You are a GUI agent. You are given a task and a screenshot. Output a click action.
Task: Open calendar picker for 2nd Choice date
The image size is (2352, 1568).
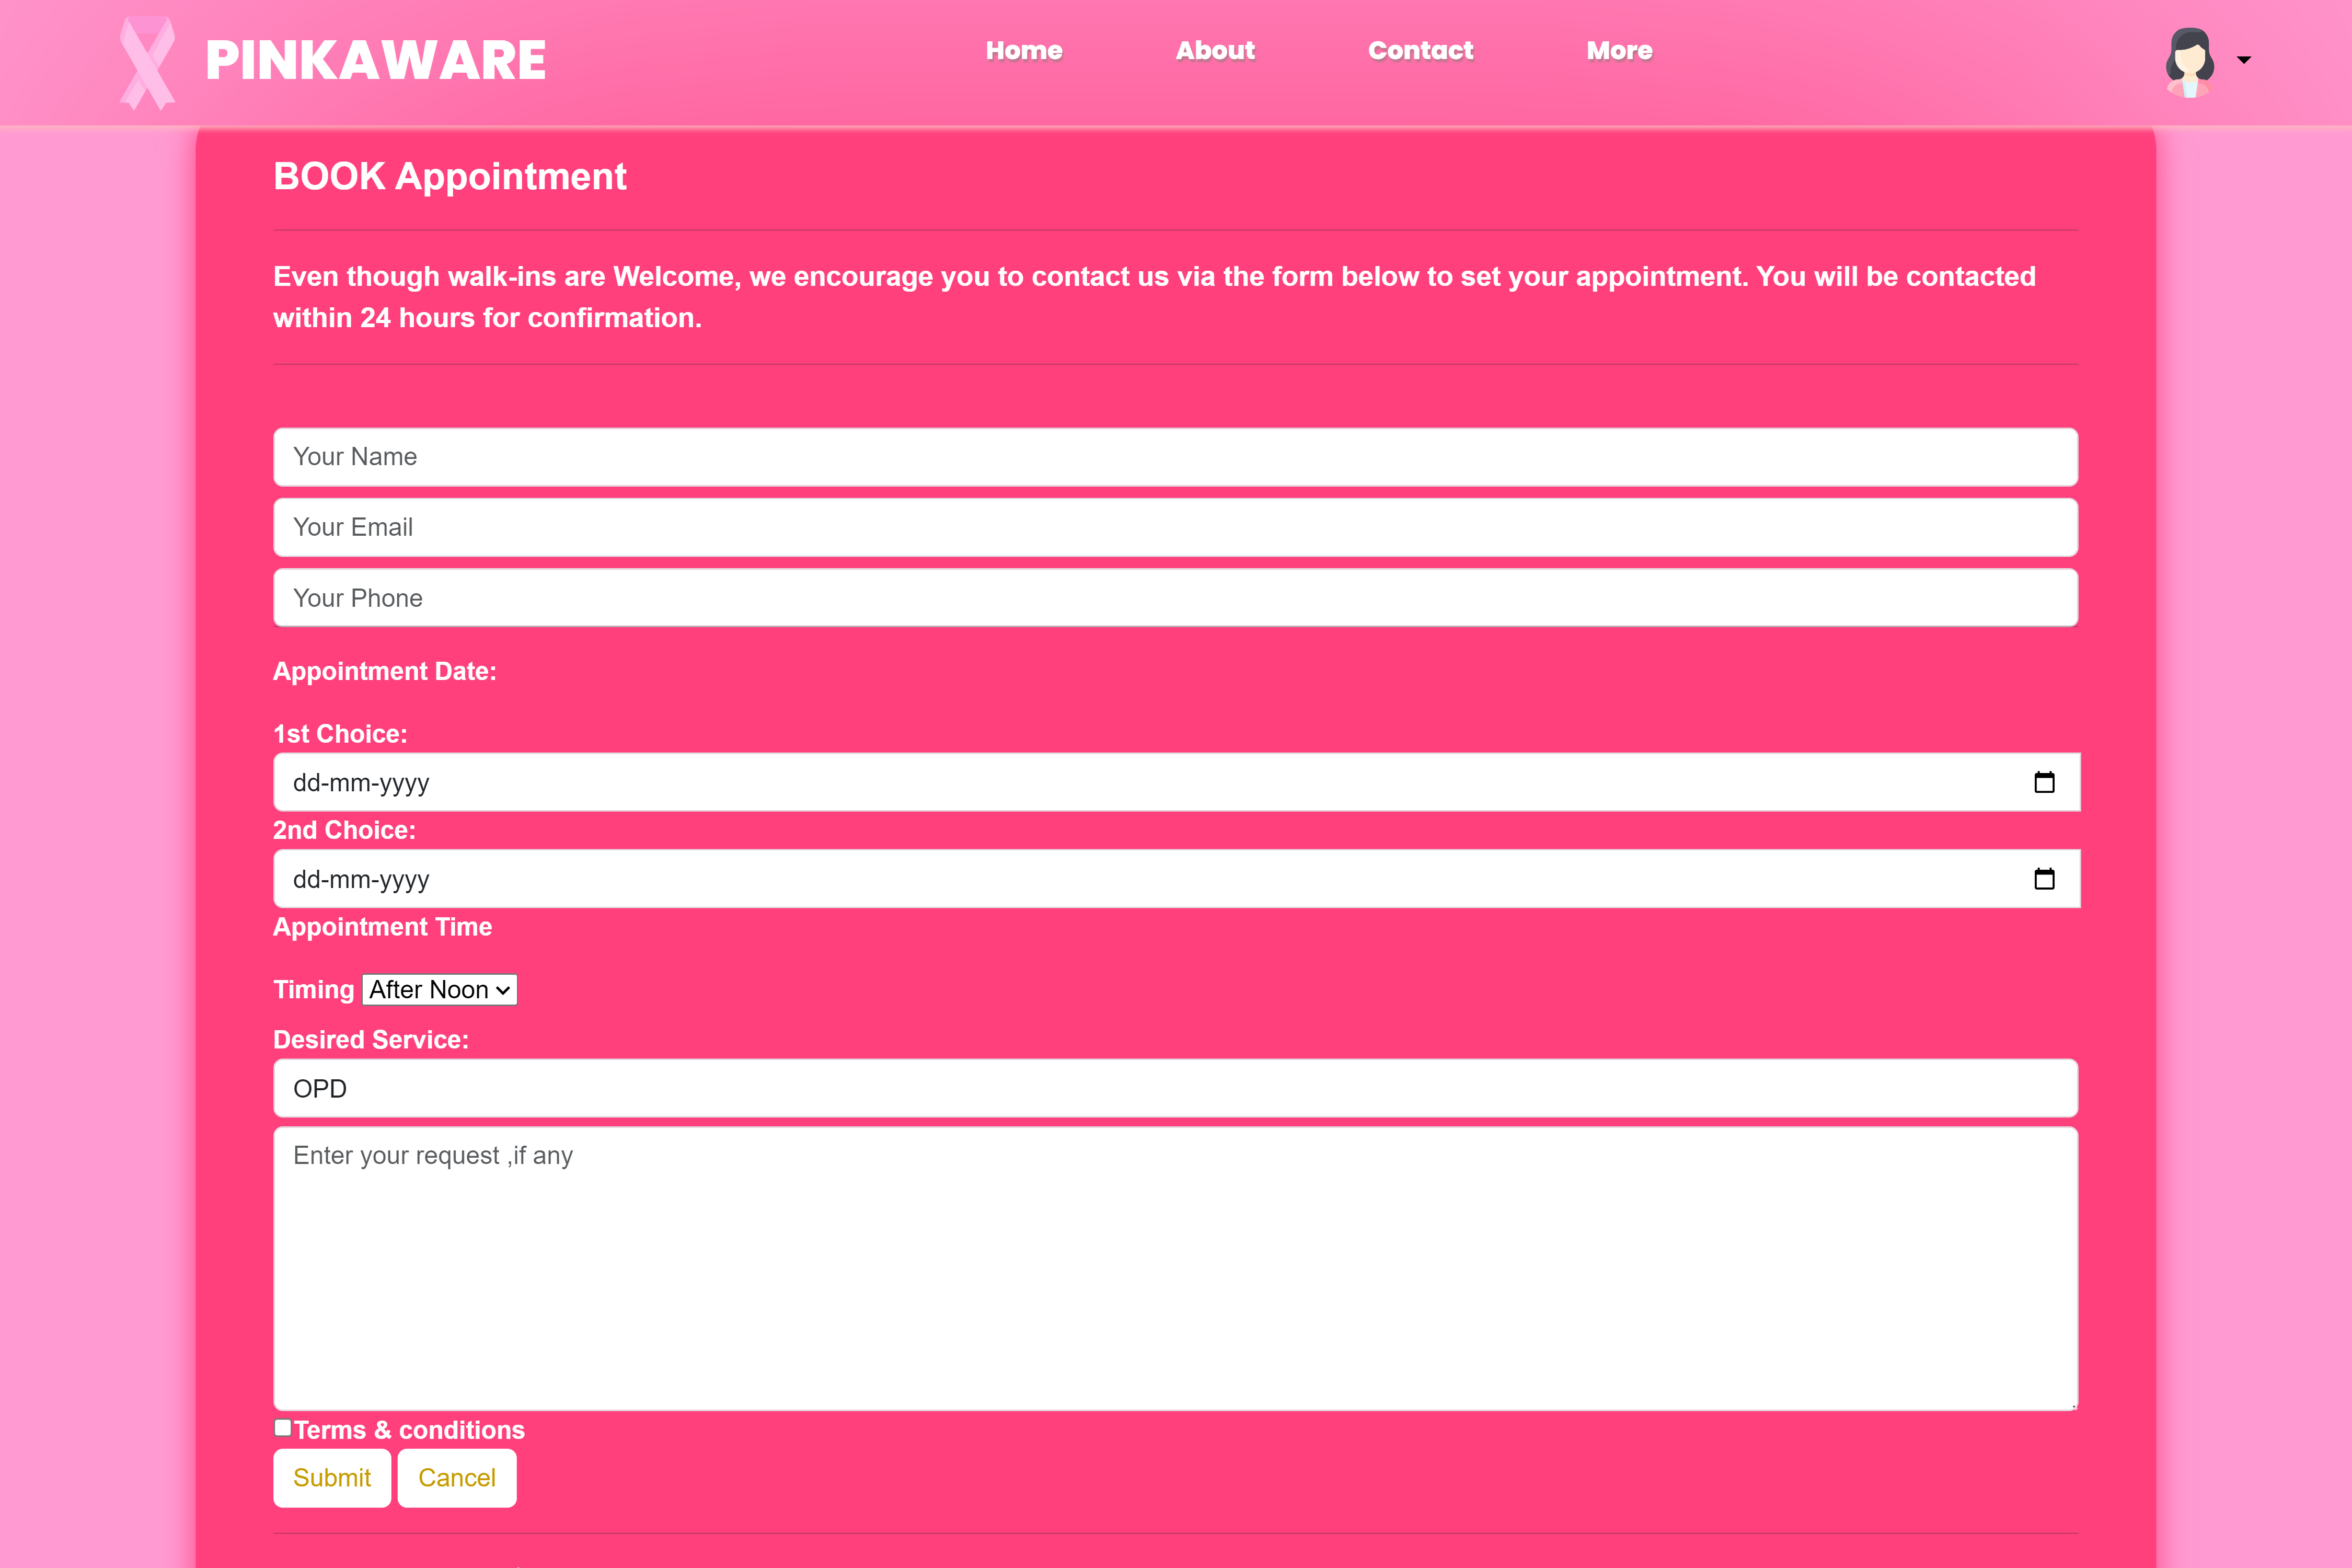[x=2044, y=879]
